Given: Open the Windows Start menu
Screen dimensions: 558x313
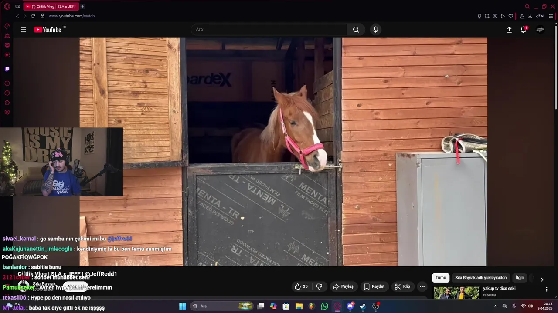Looking at the screenshot, I should [183, 306].
